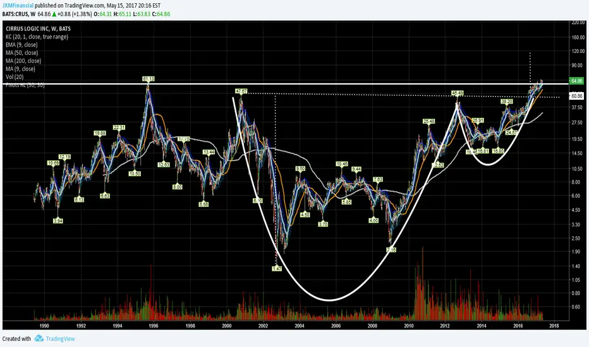Click the green 64.86 current price tag
Image resolution: width=589 pixels, height=347 pixels.
point(576,81)
